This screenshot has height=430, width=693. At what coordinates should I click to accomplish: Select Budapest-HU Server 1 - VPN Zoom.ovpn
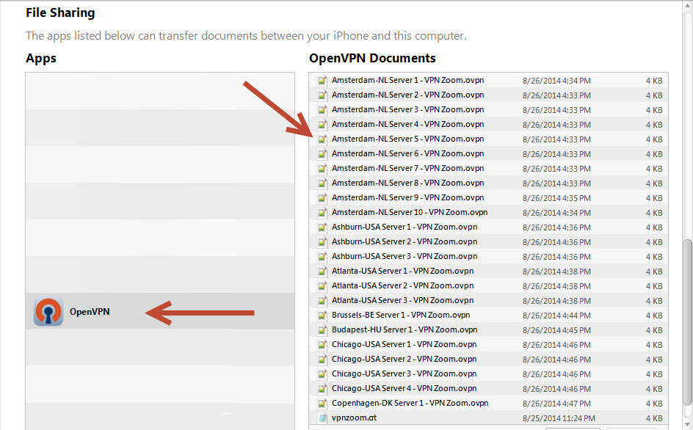coord(404,329)
